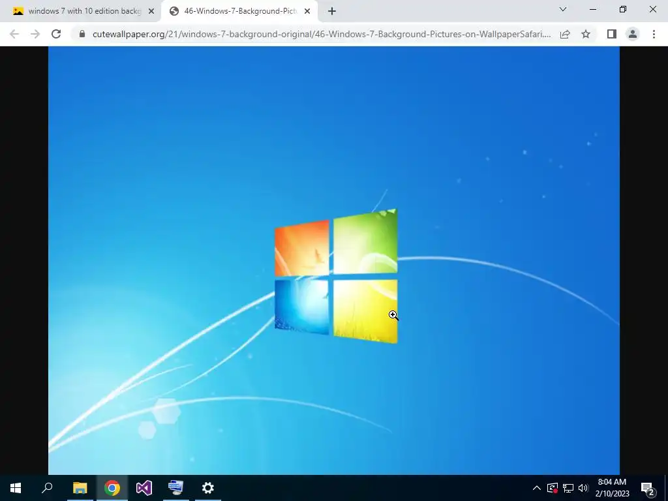The image size is (668, 501).
Task: Open the clock showing 8:04 AM
Action: point(612,488)
